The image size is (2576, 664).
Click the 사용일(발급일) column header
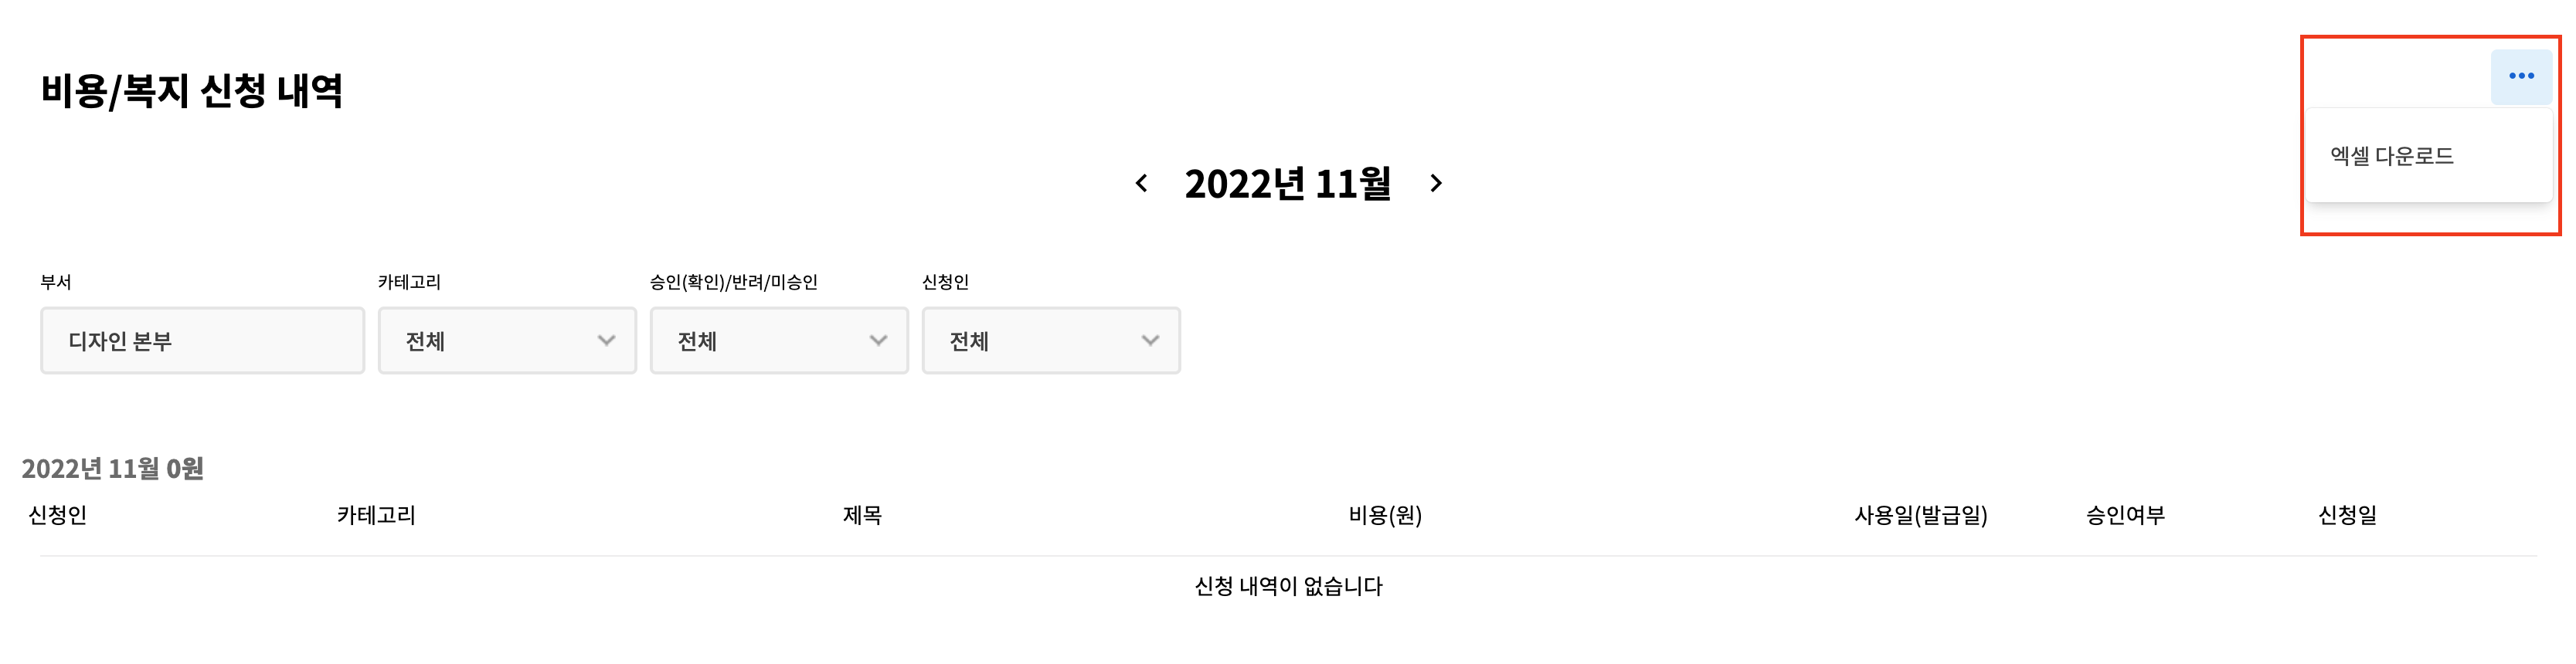click(1920, 515)
